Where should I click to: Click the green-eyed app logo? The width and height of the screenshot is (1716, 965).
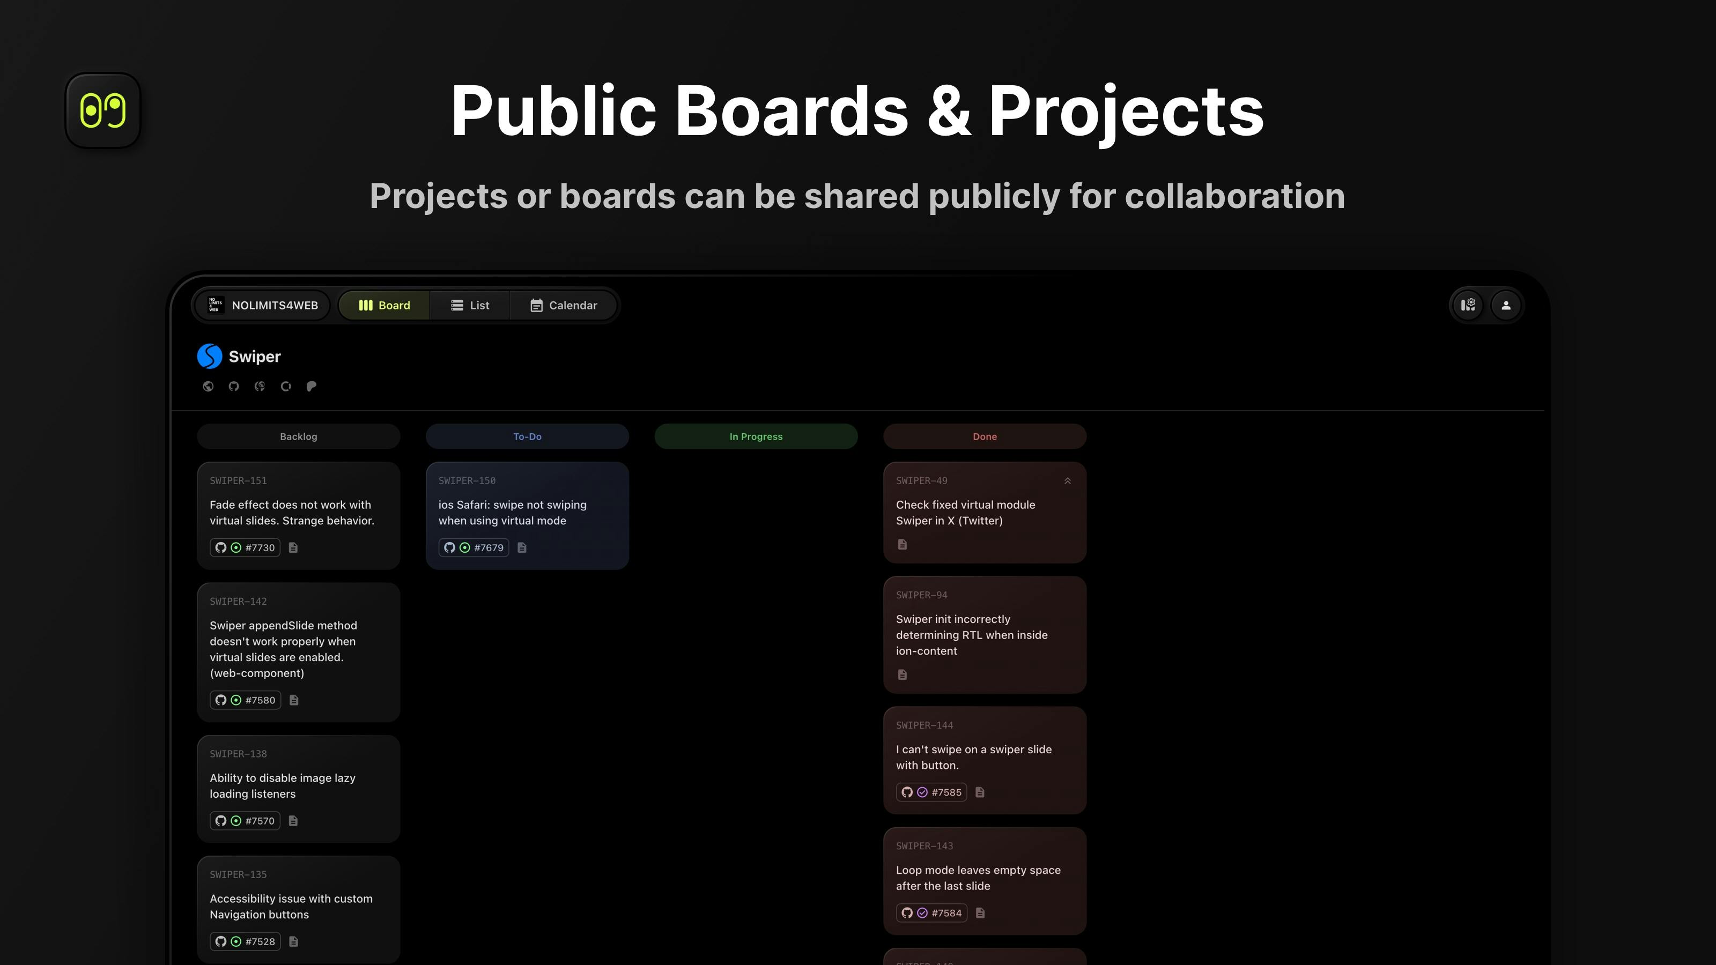pos(102,110)
